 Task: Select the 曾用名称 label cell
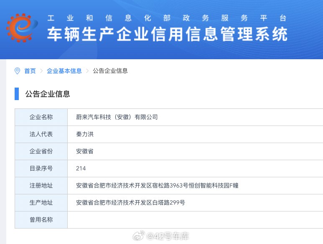pyautogui.click(x=41, y=219)
